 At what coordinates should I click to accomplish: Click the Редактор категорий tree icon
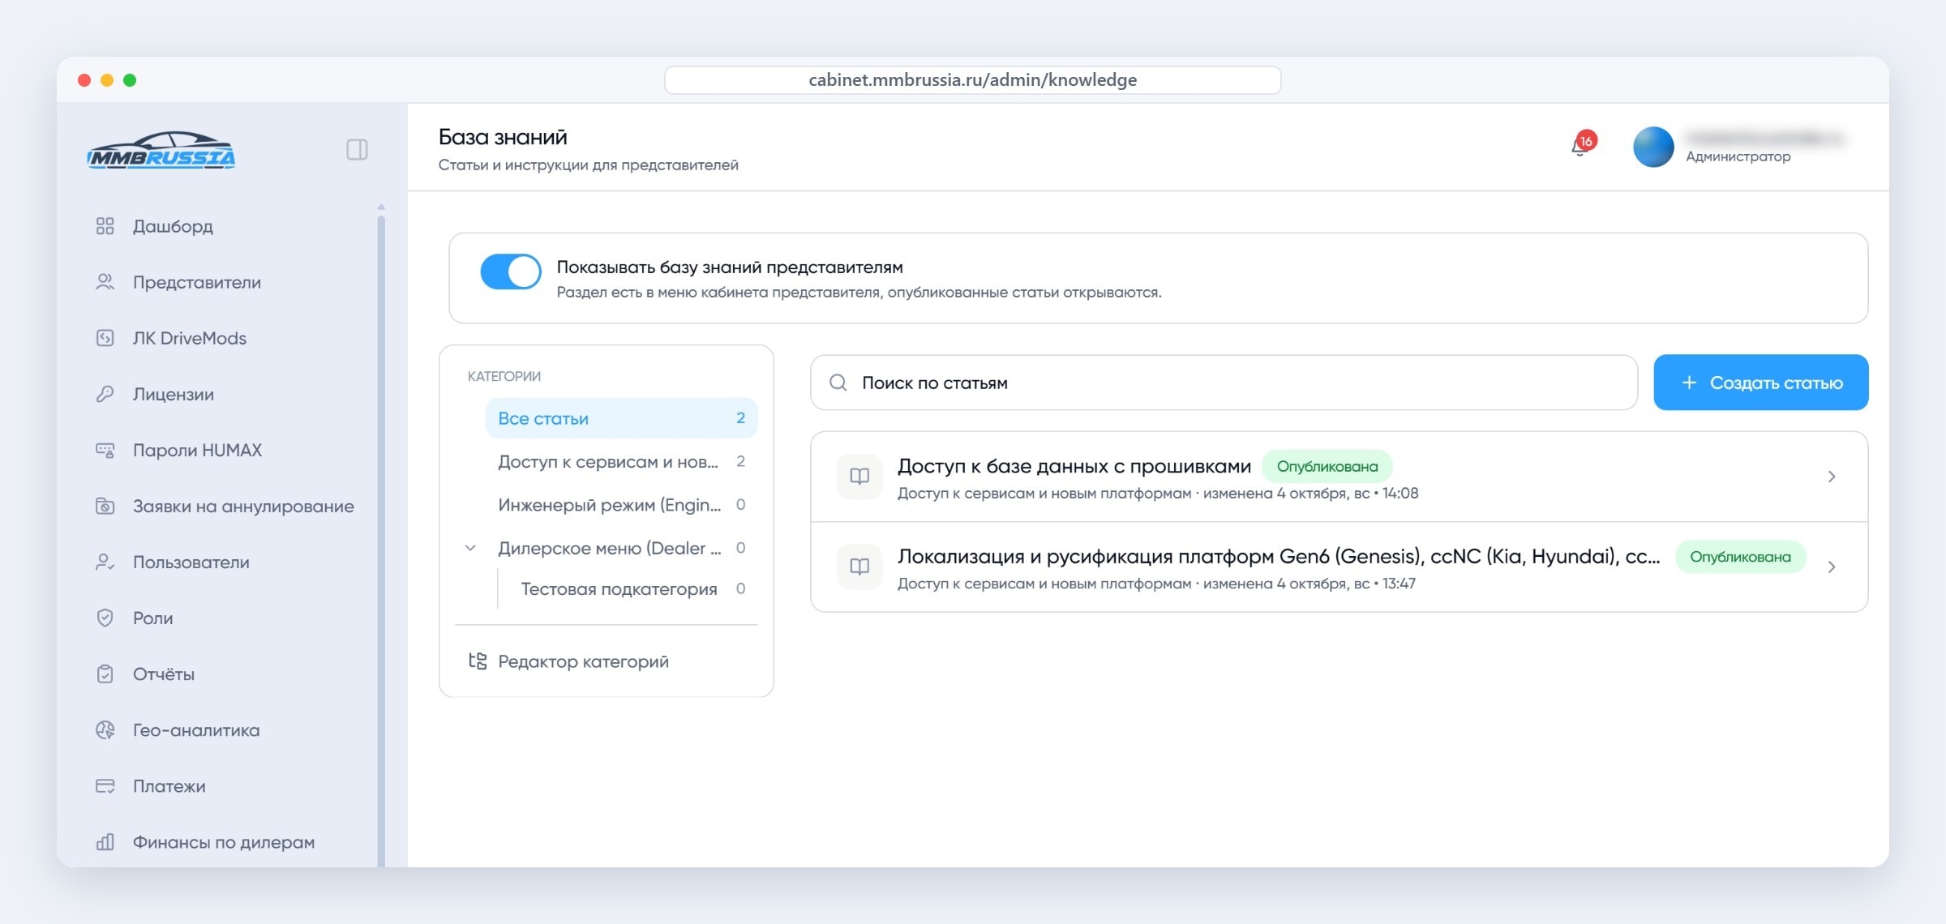(478, 661)
